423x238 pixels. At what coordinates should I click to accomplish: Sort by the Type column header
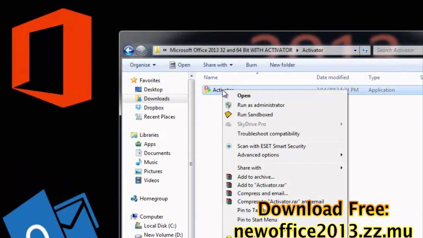374,77
